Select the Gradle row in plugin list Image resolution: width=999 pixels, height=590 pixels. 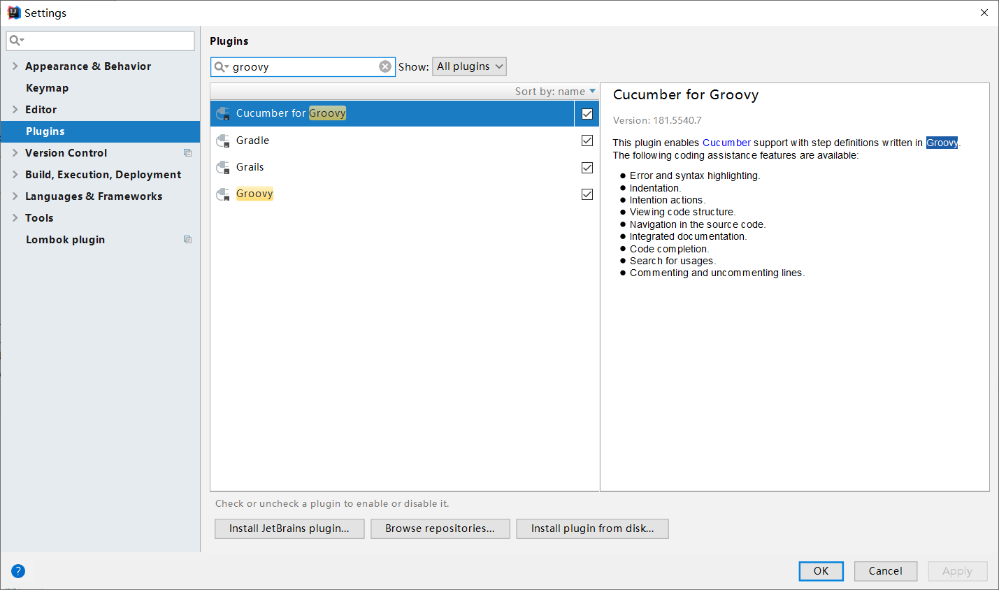(404, 141)
